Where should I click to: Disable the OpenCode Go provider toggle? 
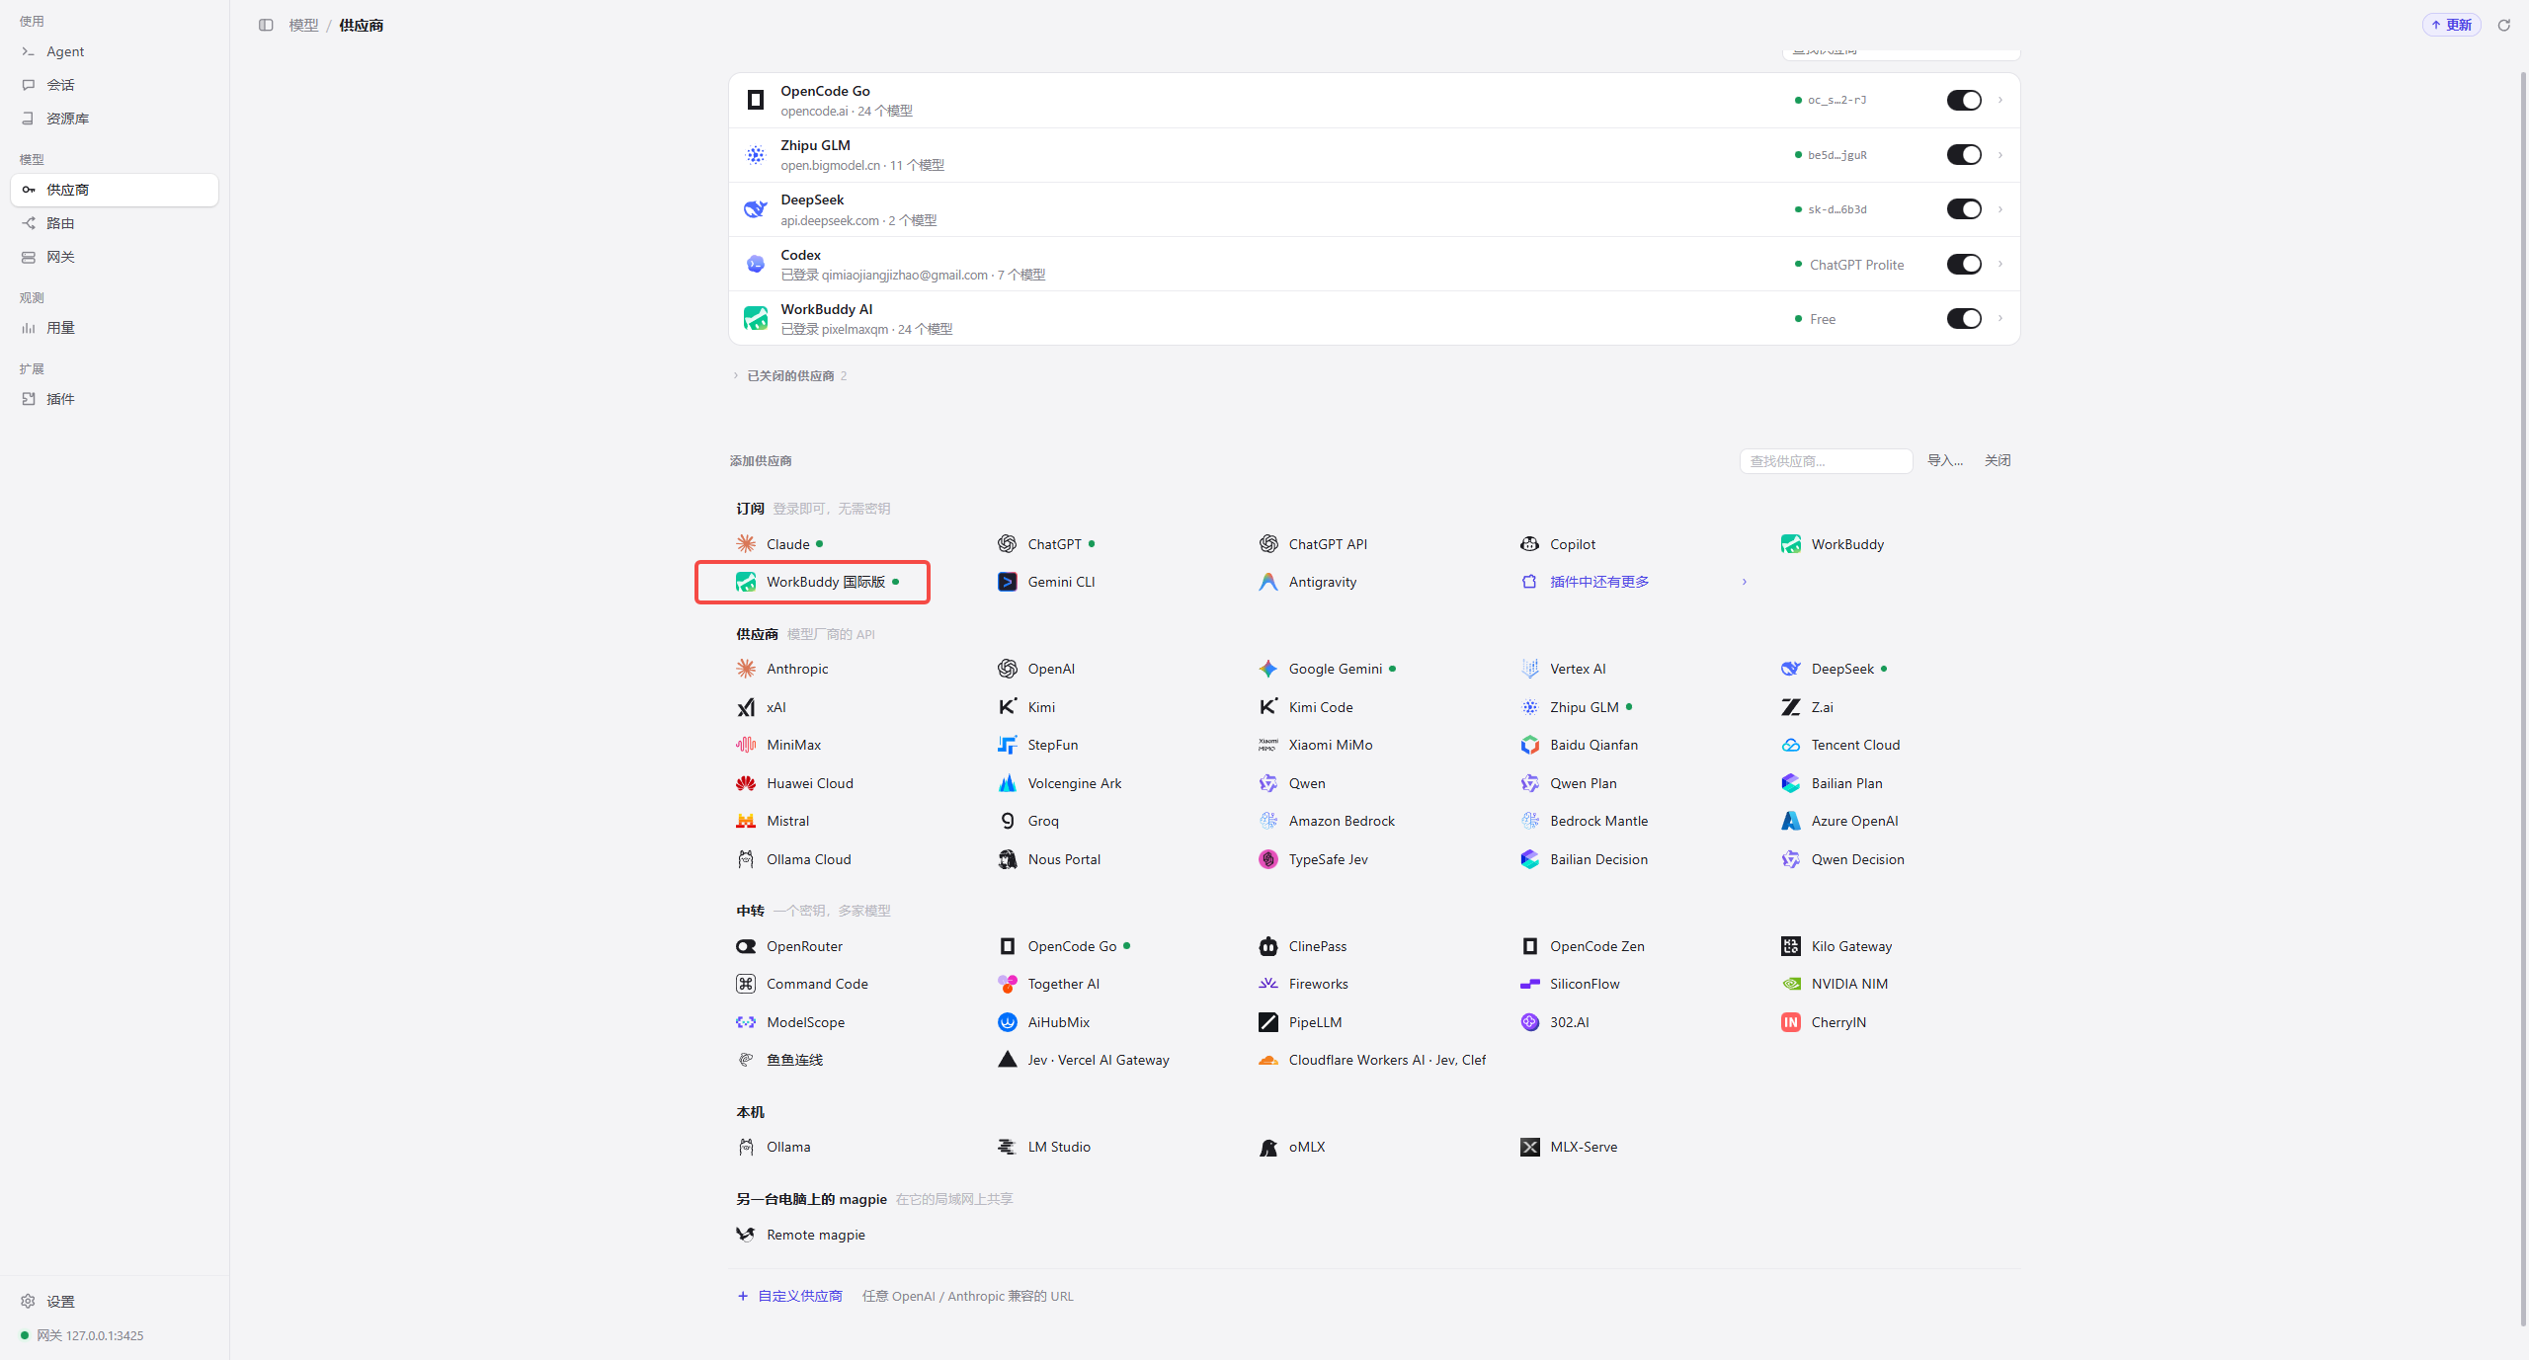click(x=1964, y=100)
